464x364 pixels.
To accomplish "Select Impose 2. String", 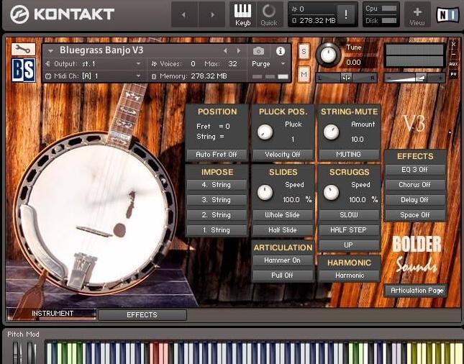I will [217, 215].
